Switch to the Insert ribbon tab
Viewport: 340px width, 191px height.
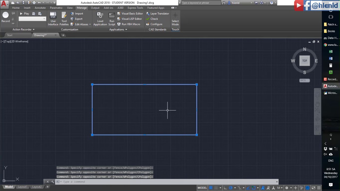(x=27, y=8)
